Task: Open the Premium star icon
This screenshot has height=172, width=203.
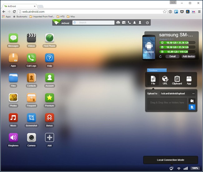Action: pyautogui.click(x=49, y=98)
